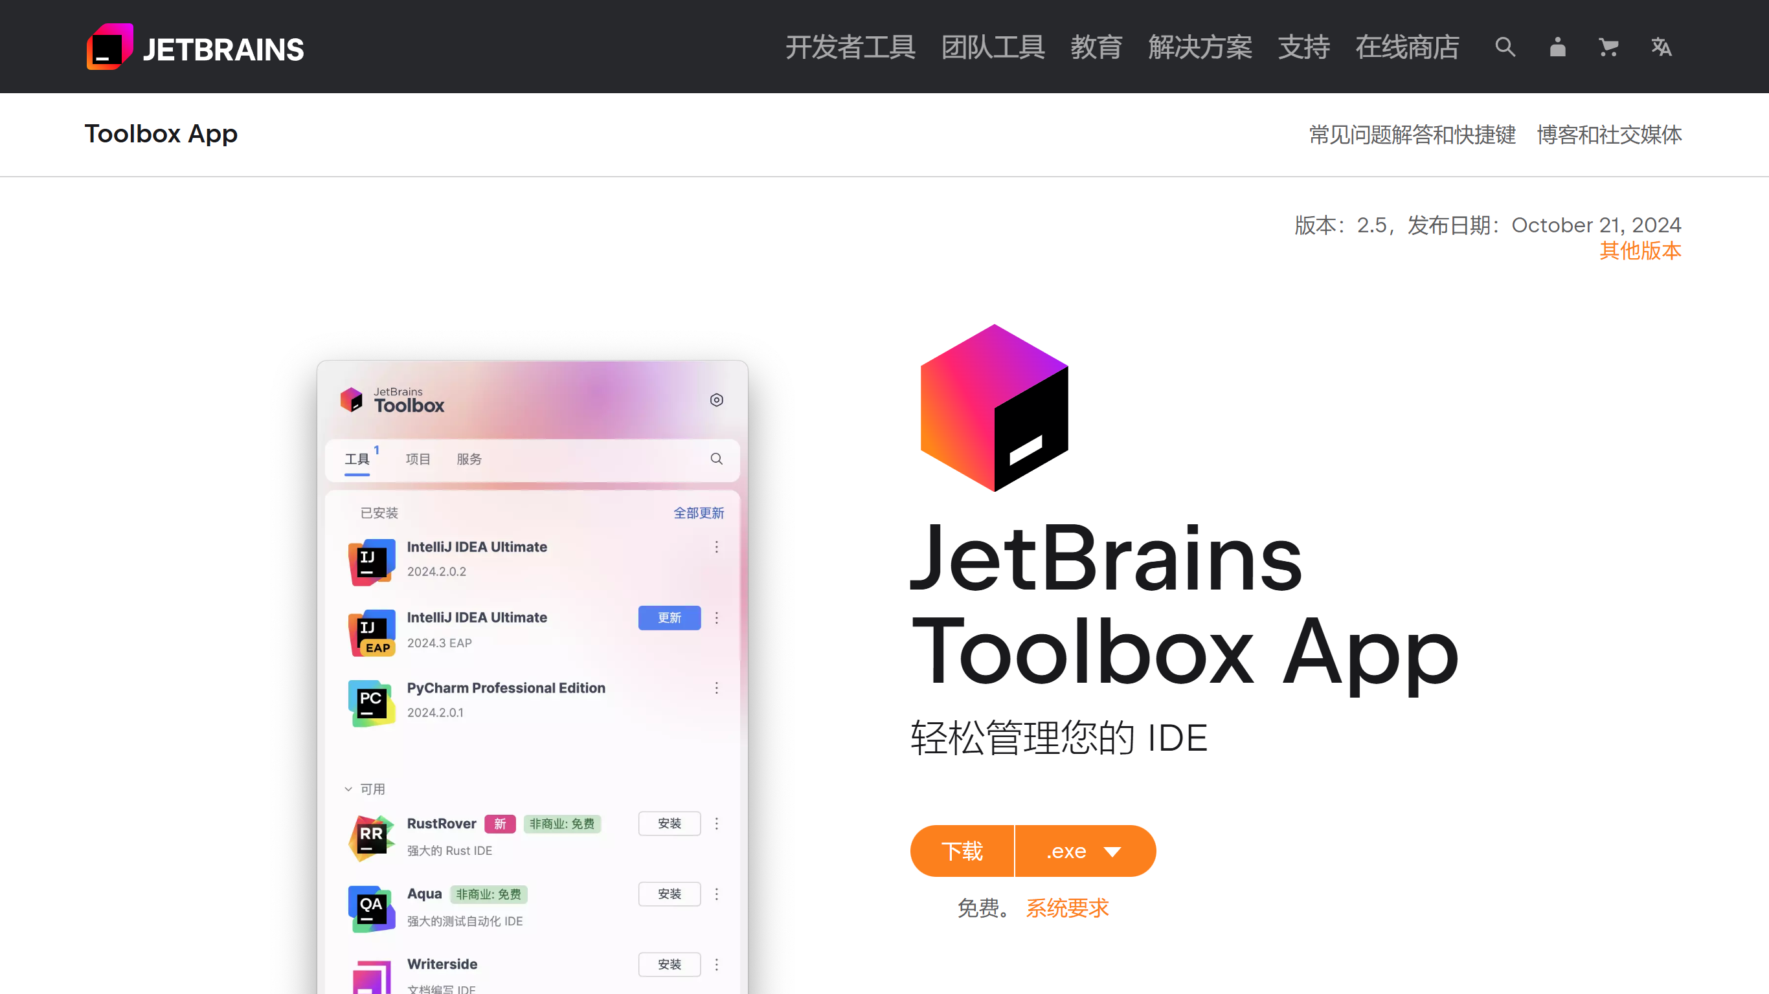Click the IntelliJ IDEA EAP icon

click(x=372, y=633)
